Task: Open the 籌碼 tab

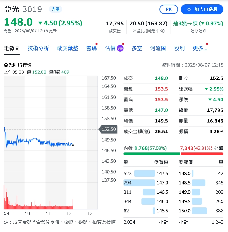Action: point(92,48)
